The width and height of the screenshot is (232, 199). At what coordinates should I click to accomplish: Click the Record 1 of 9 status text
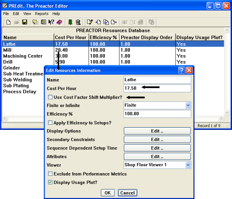(209, 126)
